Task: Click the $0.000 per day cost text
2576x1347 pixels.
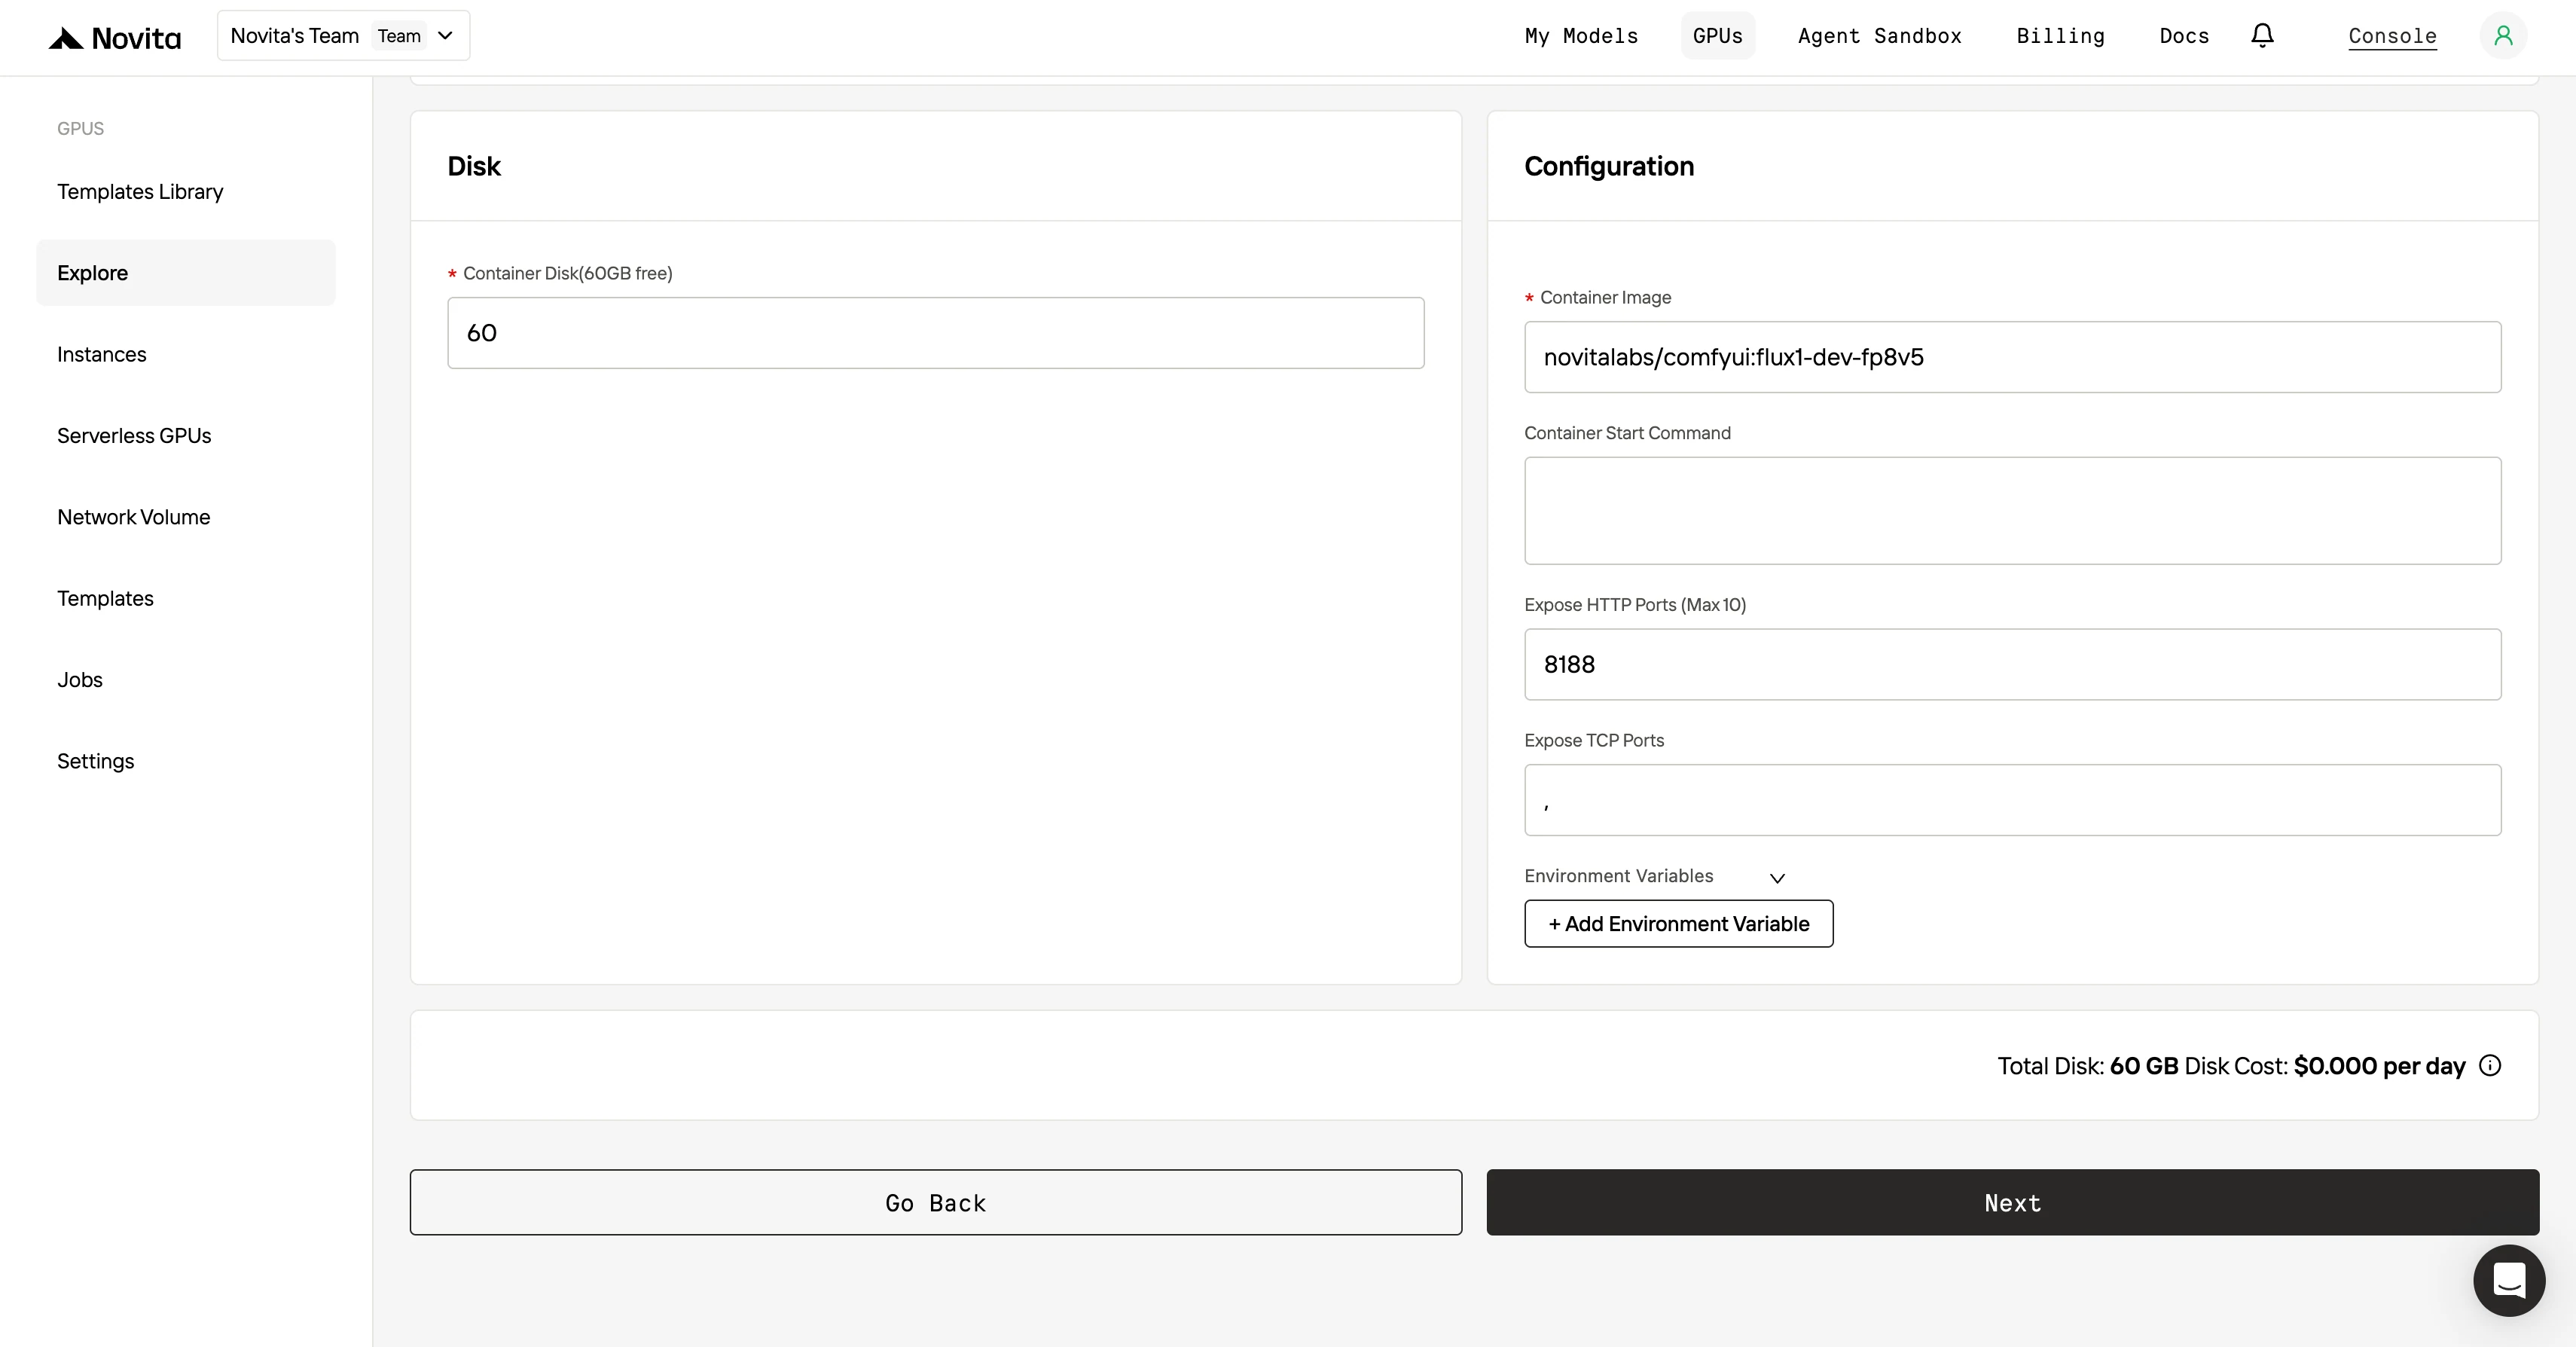Action: (2379, 1066)
